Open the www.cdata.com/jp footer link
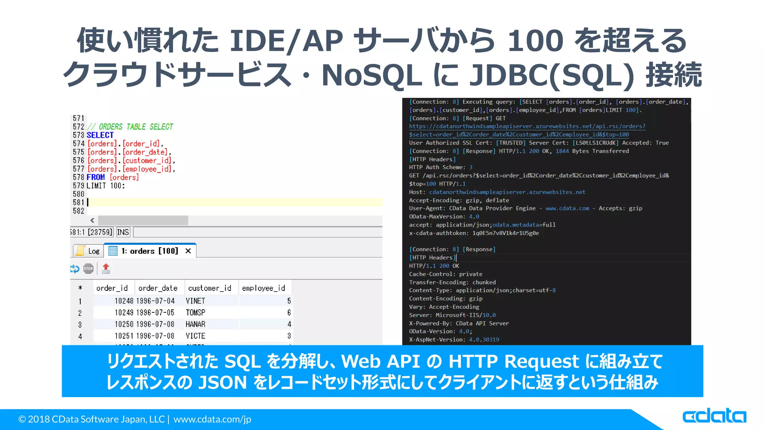Image resolution: width=765 pixels, height=430 pixels. (212, 419)
